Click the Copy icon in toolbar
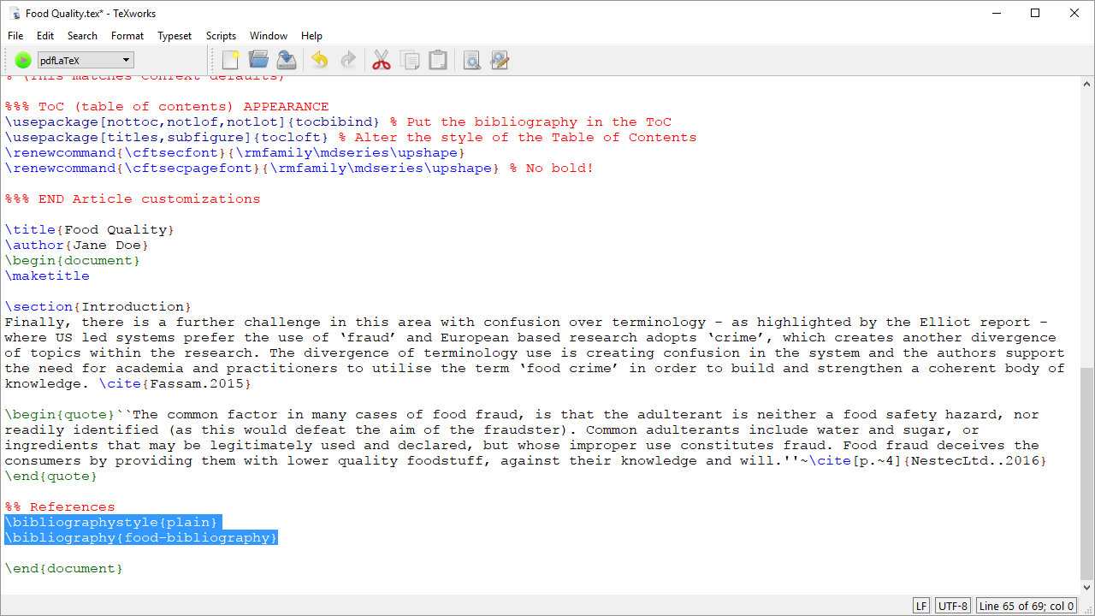This screenshot has height=616, width=1095. point(410,60)
